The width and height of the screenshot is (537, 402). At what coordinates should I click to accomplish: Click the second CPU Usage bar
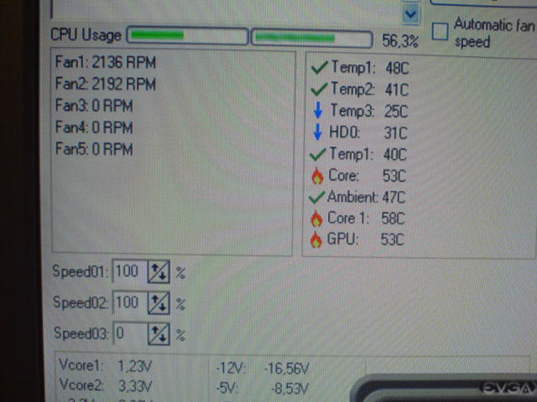tap(311, 38)
